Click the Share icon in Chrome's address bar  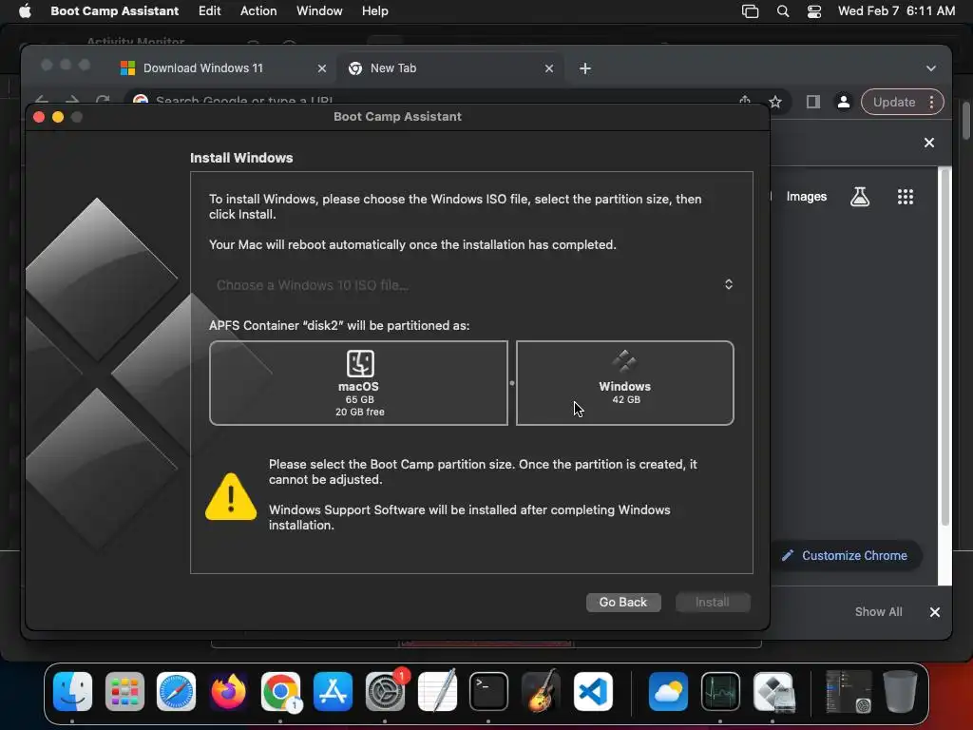[x=745, y=101]
